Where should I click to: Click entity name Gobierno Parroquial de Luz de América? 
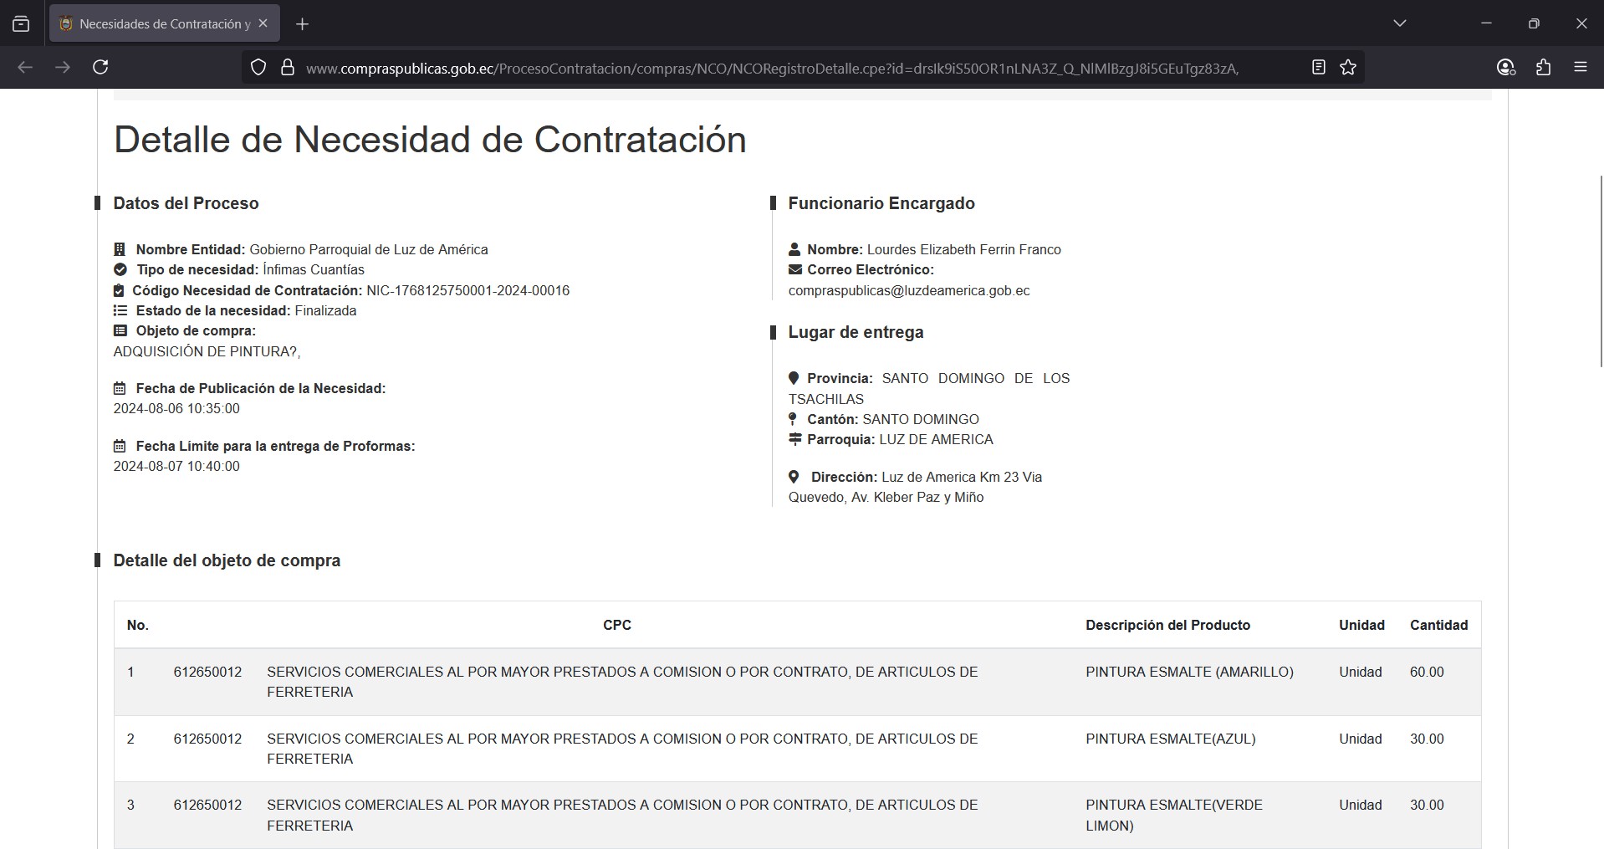369,249
